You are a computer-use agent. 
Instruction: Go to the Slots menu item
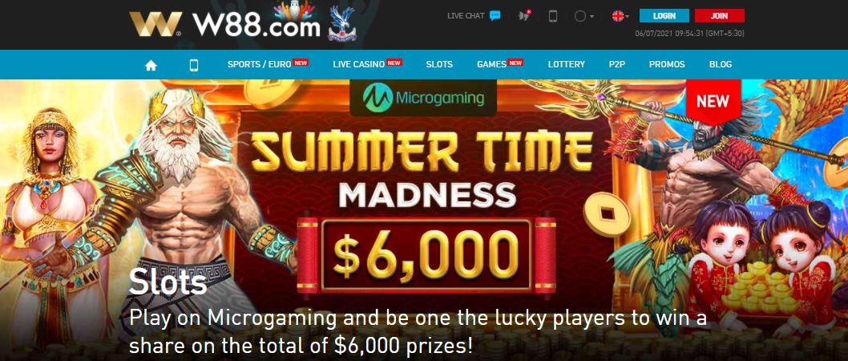(439, 64)
